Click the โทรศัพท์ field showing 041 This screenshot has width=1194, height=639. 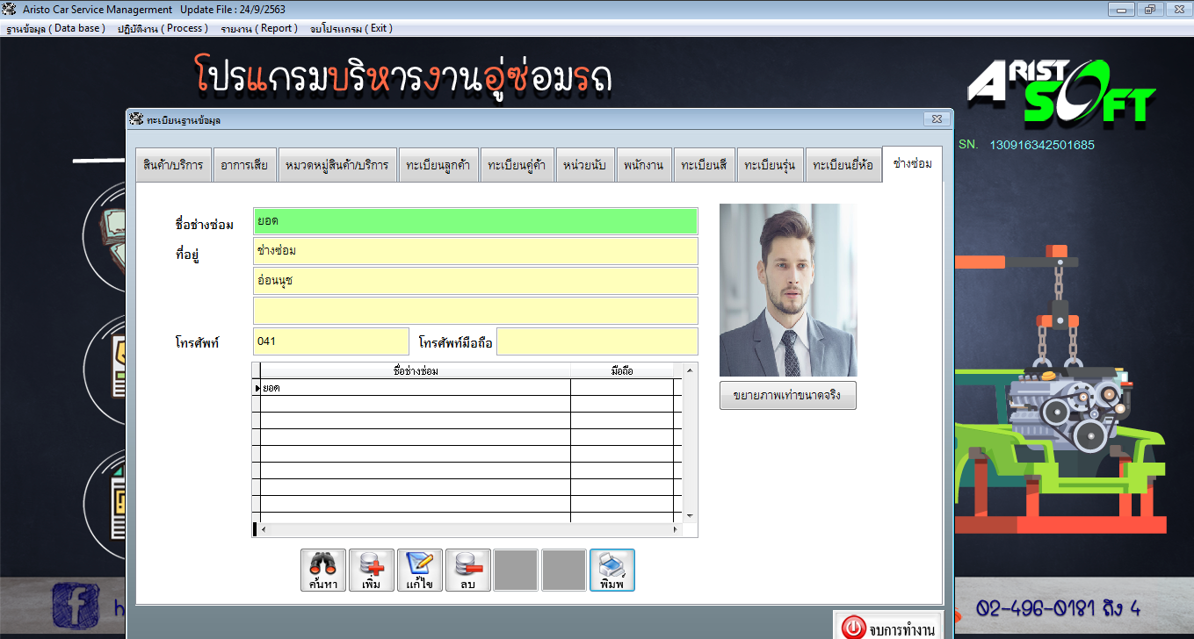point(331,341)
